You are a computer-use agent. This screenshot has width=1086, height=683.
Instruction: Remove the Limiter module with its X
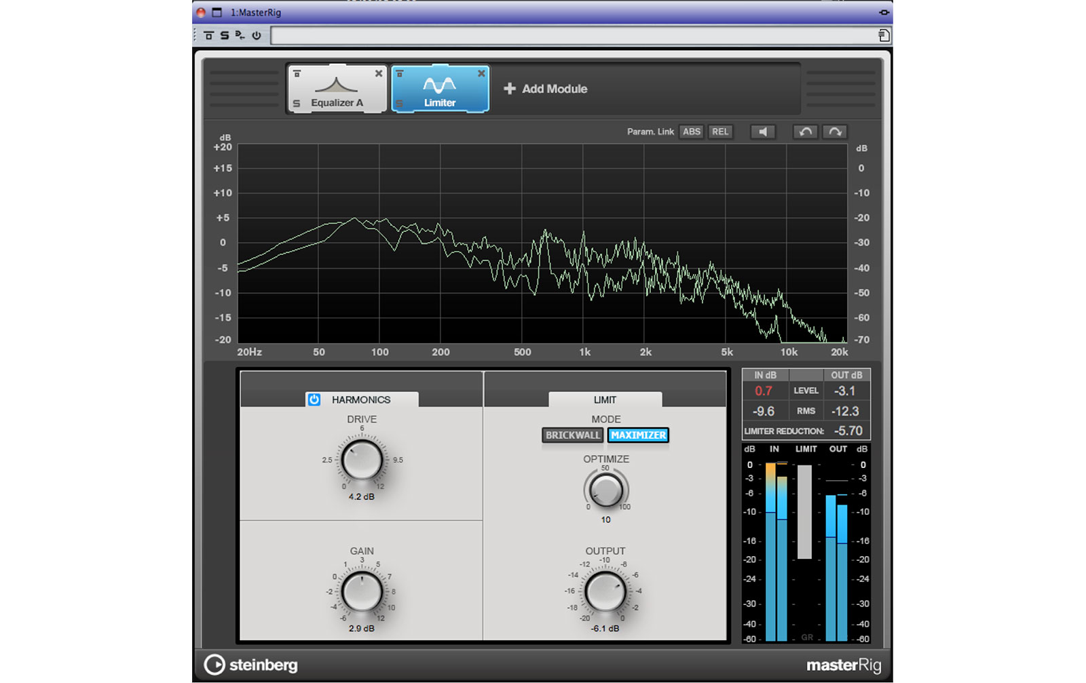pyautogui.click(x=481, y=73)
